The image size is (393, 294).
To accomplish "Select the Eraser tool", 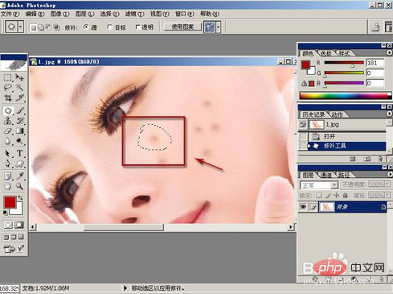I will pyautogui.click(x=8, y=130).
